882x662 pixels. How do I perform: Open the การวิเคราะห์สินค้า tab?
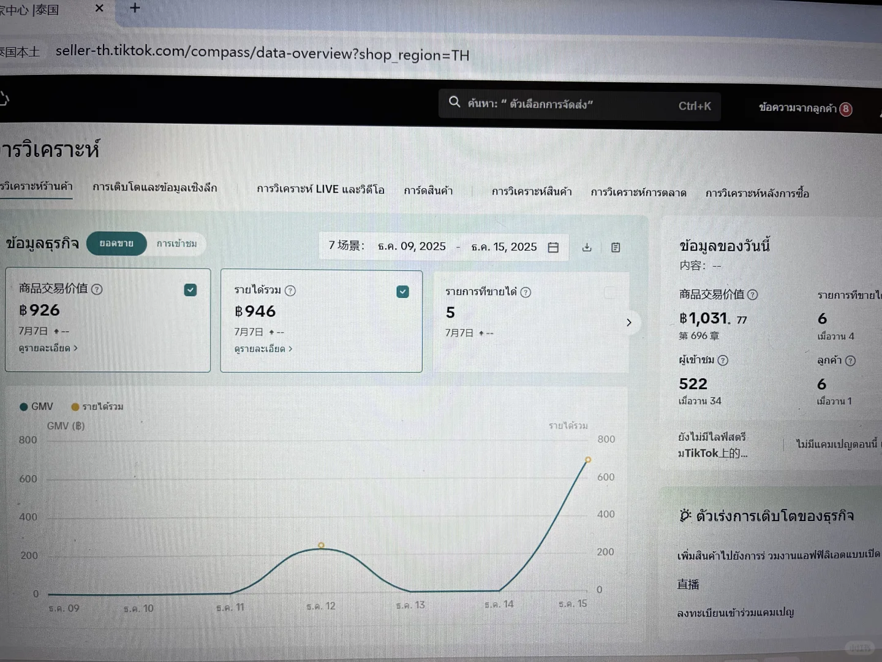click(x=532, y=192)
